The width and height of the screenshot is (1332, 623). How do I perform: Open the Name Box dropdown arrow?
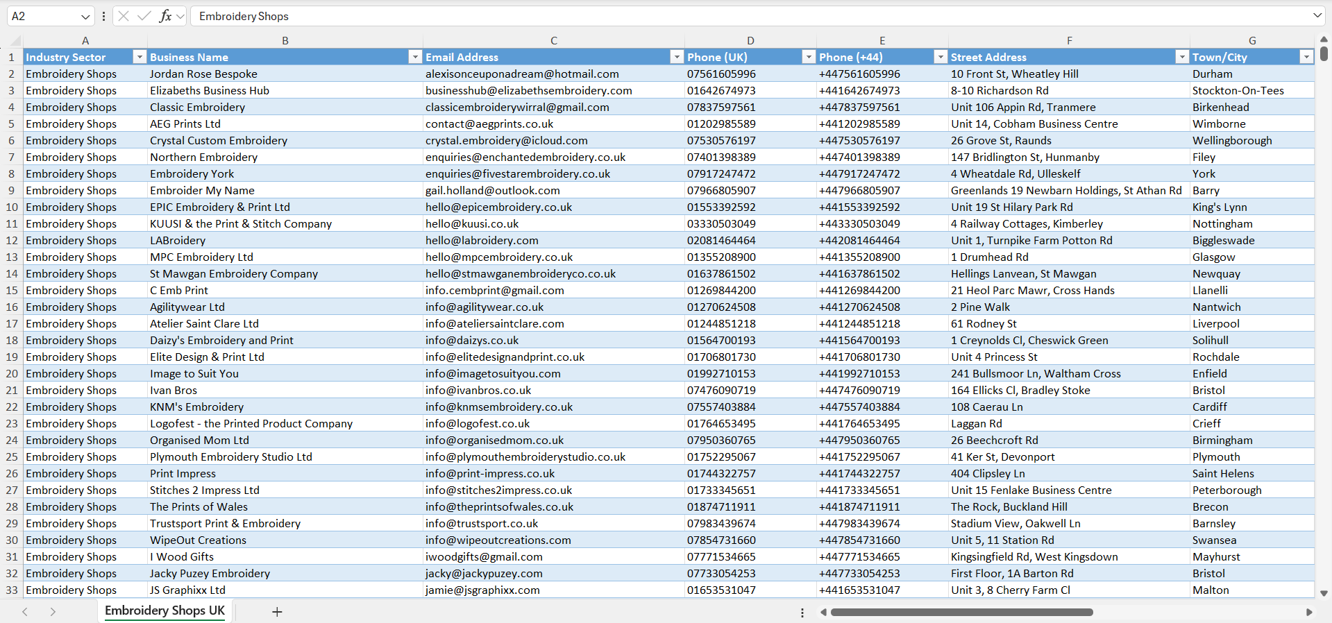coord(85,16)
